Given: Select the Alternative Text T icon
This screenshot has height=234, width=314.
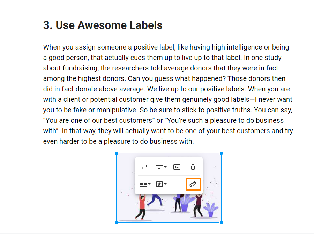Looking at the screenshot, I should (177, 184).
